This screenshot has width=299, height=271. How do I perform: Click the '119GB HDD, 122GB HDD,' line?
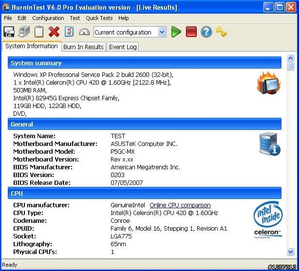click(x=47, y=106)
